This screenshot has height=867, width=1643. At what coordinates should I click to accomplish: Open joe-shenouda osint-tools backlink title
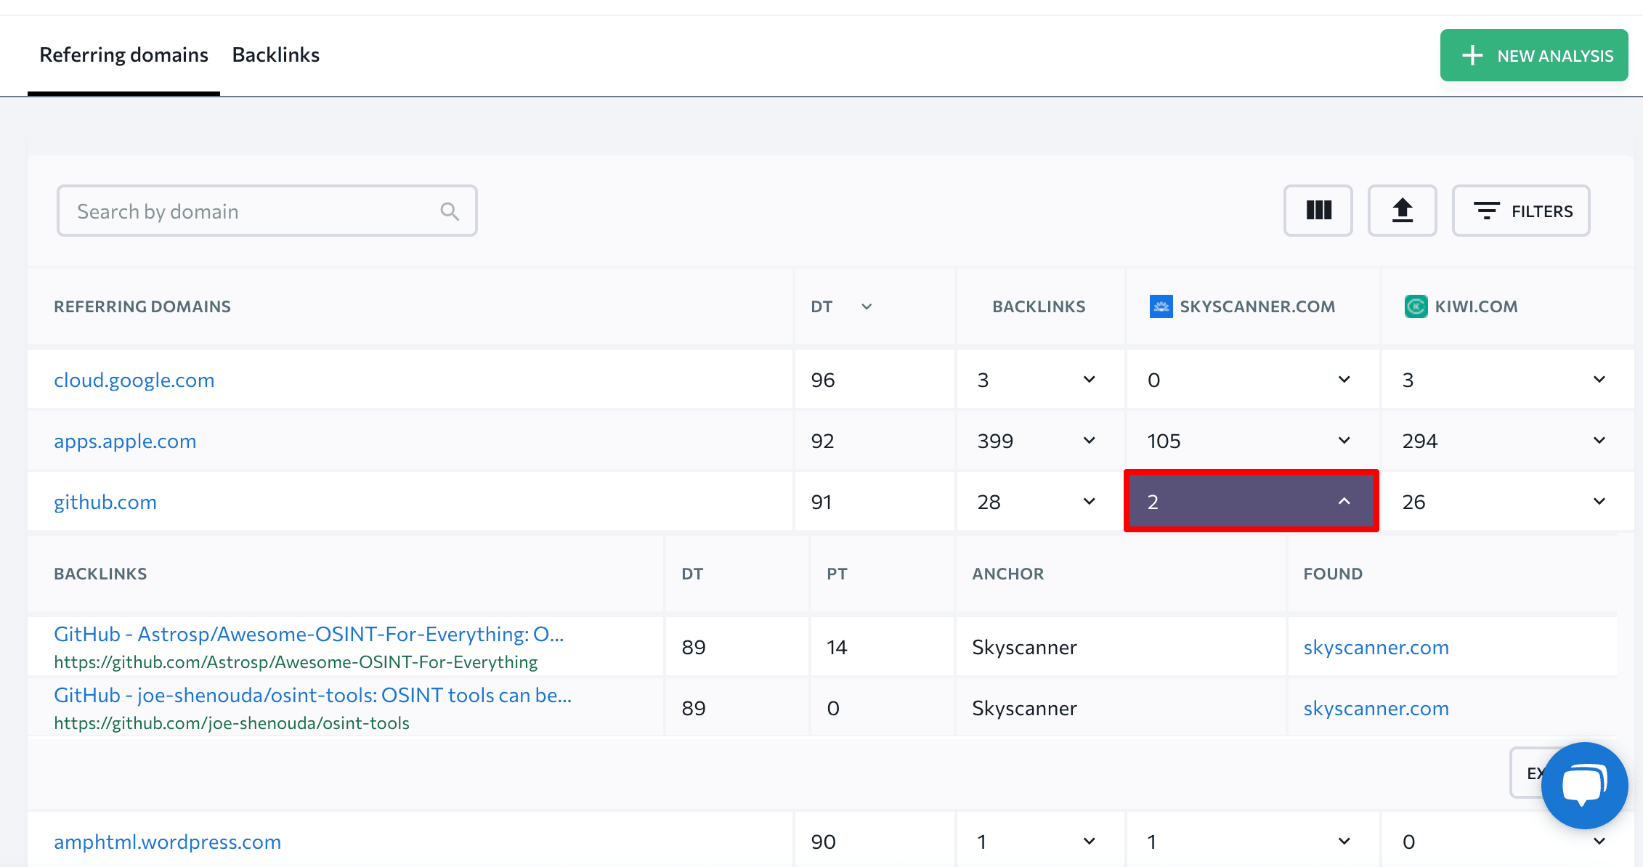312,695
